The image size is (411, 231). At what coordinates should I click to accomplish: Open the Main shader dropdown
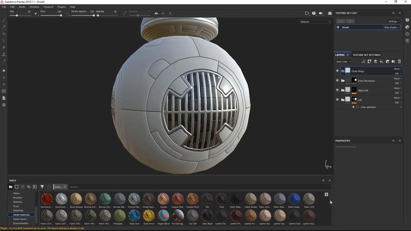point(391,27)
